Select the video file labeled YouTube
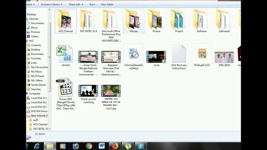This screenshot has height=150, width=267. 111,97
